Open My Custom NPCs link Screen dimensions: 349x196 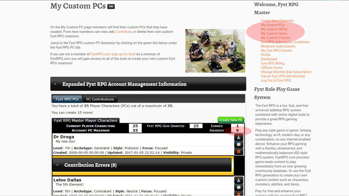tap(274, 29)
